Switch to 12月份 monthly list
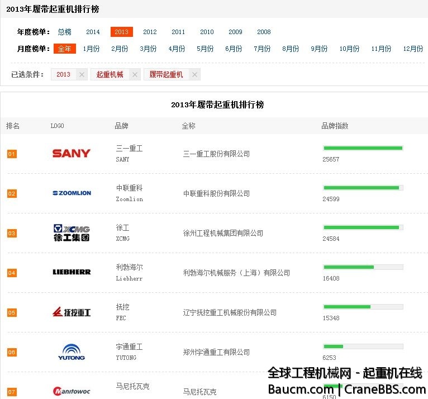This screenshot has width=428, height=399. click(x=413, y=49)
